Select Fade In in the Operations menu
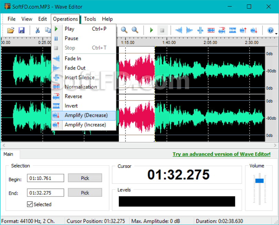 pyautogui.click(x=84, y=58)
